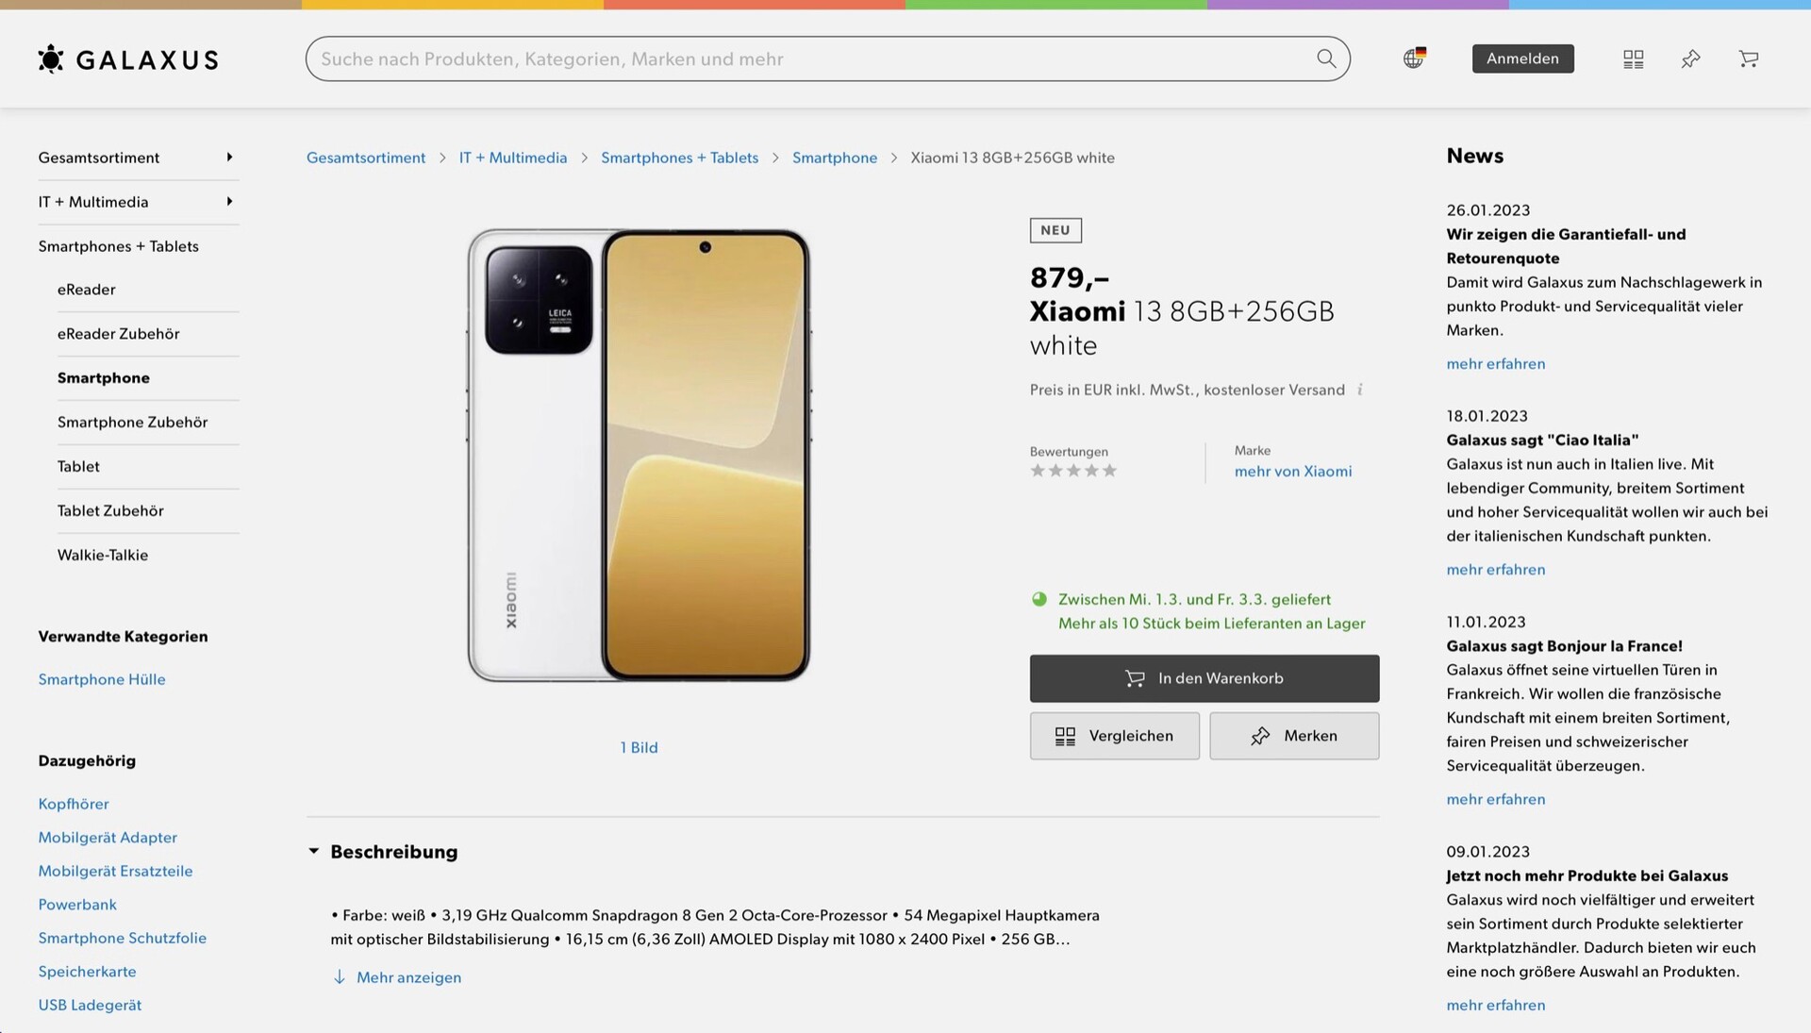Open the Xiaomi 13 product image
The image size is (1811, 1033).
pos(639,455)
